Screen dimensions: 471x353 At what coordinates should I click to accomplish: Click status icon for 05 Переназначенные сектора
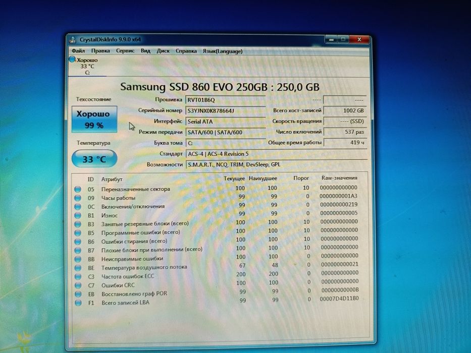click(x=78, y=189)
